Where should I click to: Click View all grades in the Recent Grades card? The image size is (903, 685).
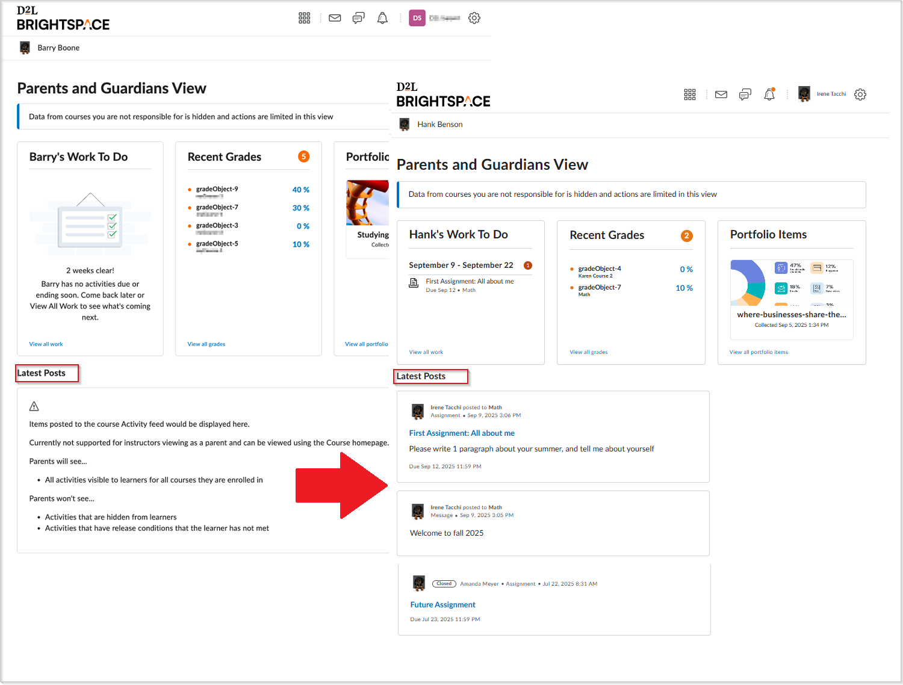point(588,352)
